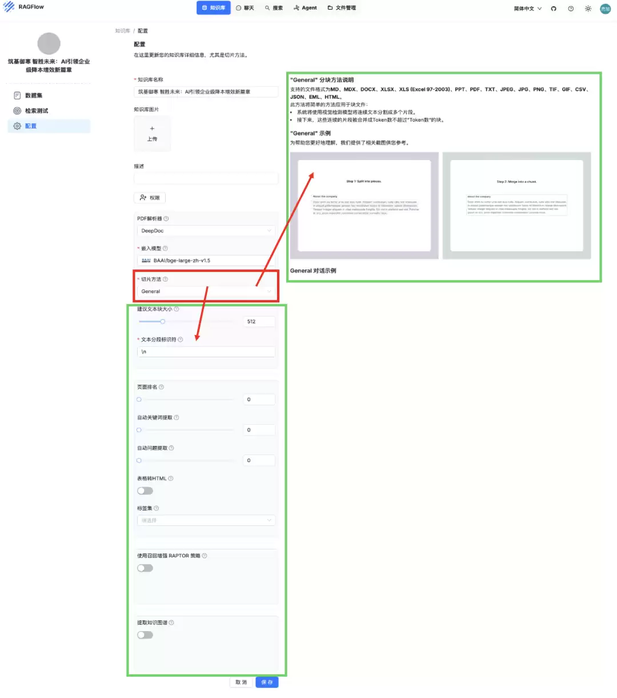Click the 保存 button

click(x=267, y=682)
